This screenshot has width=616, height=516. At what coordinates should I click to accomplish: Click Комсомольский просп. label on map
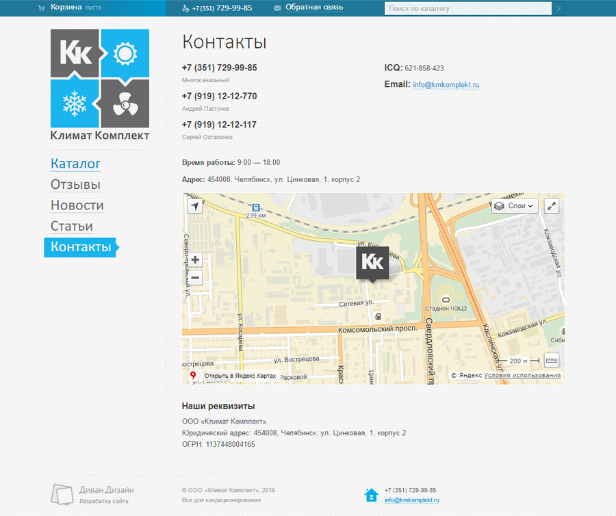(378, 328)
